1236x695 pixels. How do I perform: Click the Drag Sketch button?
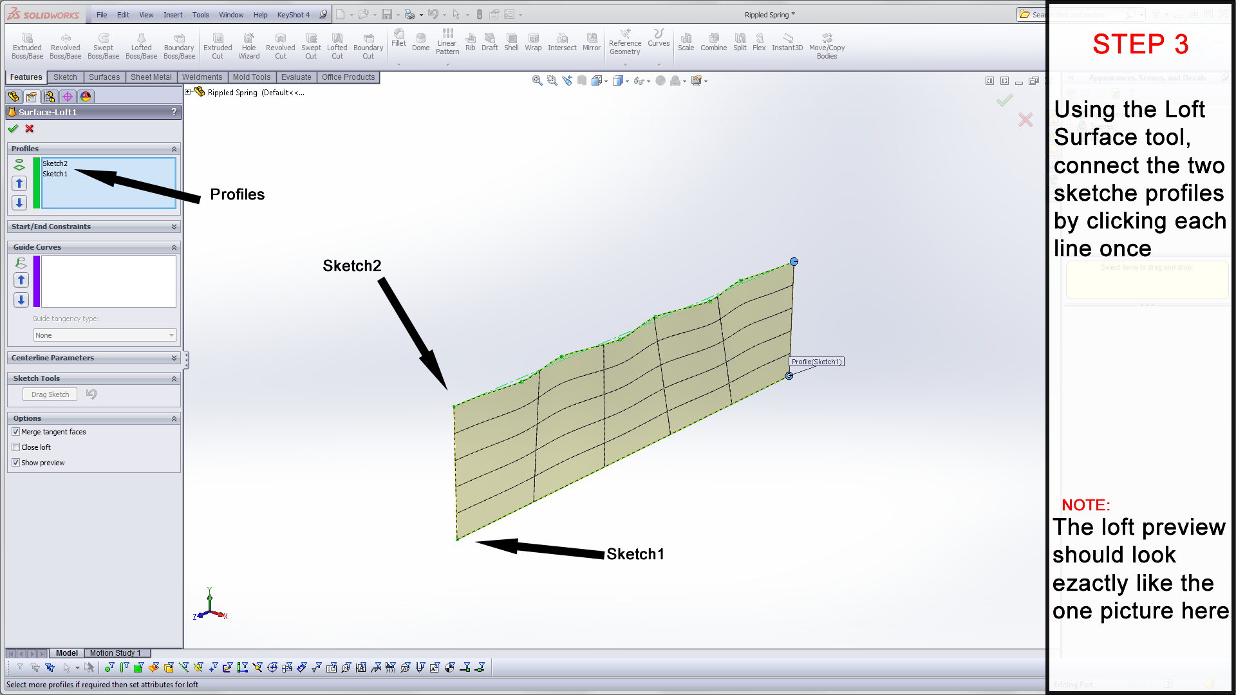tap(50, 394)
